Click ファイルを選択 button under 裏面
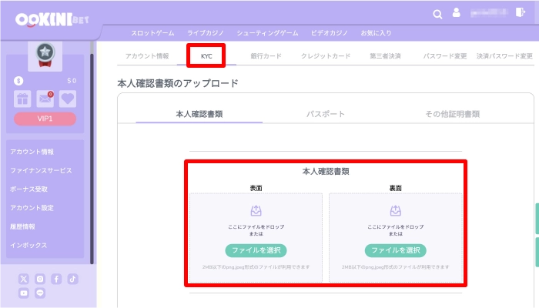 (395, 250)
